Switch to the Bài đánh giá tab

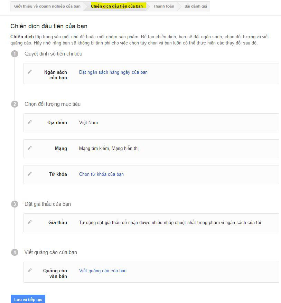pos(196,6)
